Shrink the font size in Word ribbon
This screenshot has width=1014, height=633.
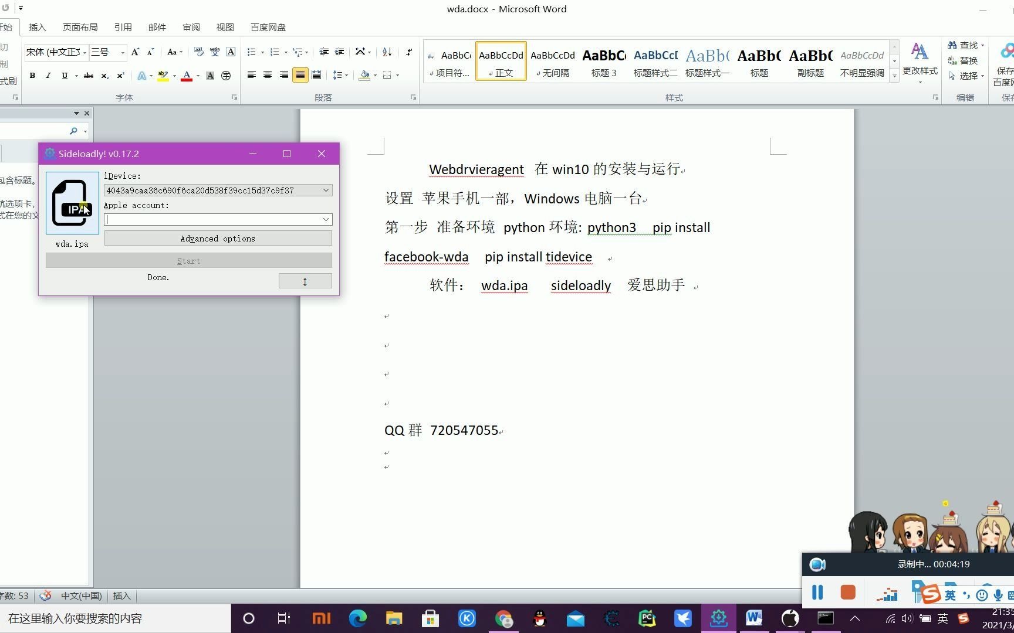pyautogui.click(x=151, y=52)
